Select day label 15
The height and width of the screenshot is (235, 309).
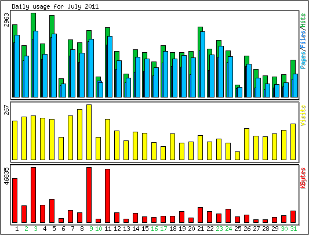145,229
